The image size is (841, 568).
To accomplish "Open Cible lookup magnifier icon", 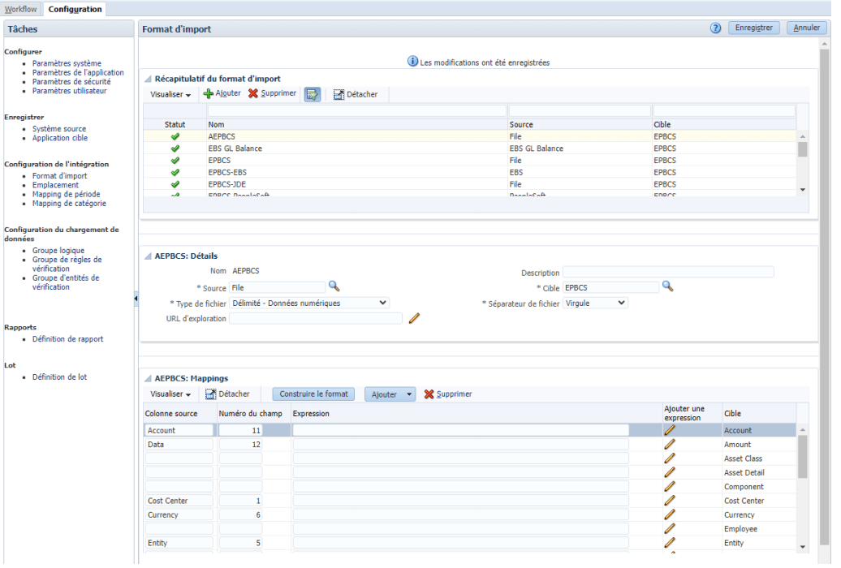I will point(667,286).
